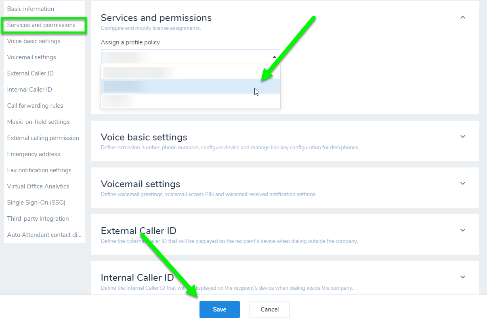Expand the Voice basic settings chevron
Image resolution: width=487 pixels, height=322 pixels.
coord(463,136)
